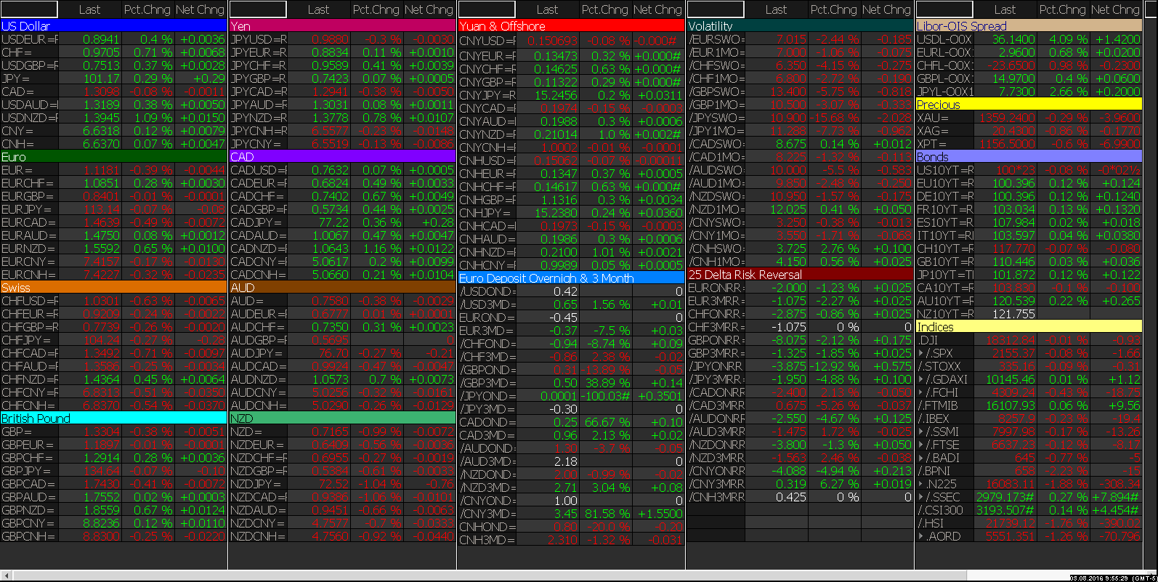This screenshot has width=1158, height=582.
Task: Click Last header above Yuan & Offshore list
Action: 548,9
